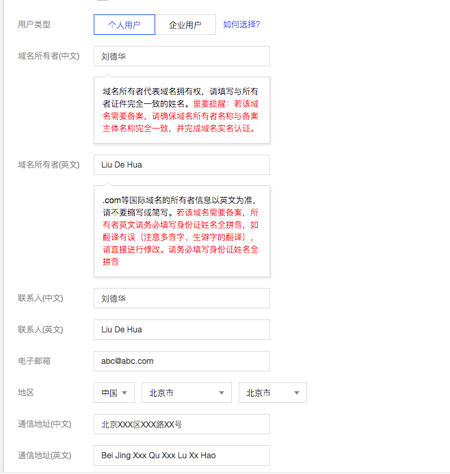Focus the 联系人(英文) input field
Screen dimensions: 450x474
point(182,330)
